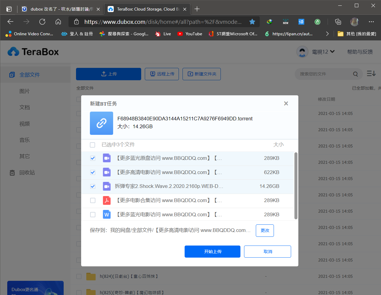Expand more bookmarks chevron
This screenshot has height=295, width=381.
click(x=327, y=34)
